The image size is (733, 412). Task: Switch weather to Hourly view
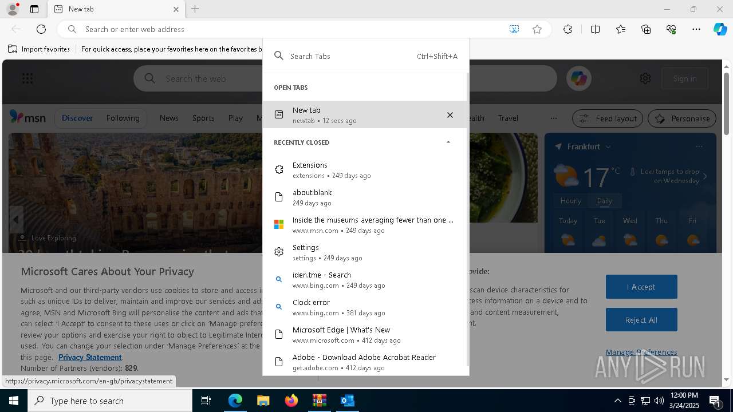coord(571,201)
